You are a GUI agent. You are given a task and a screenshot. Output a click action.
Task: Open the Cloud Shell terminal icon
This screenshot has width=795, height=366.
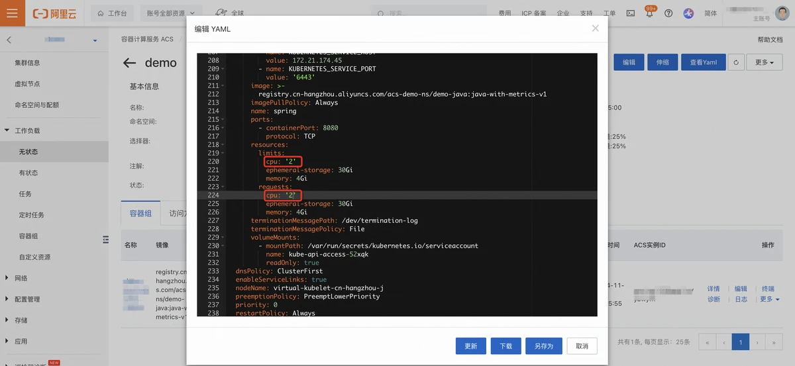[631, 13]
